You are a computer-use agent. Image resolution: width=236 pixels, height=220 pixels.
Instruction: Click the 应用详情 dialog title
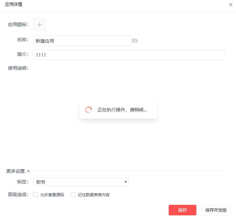(x=14, y=4)
